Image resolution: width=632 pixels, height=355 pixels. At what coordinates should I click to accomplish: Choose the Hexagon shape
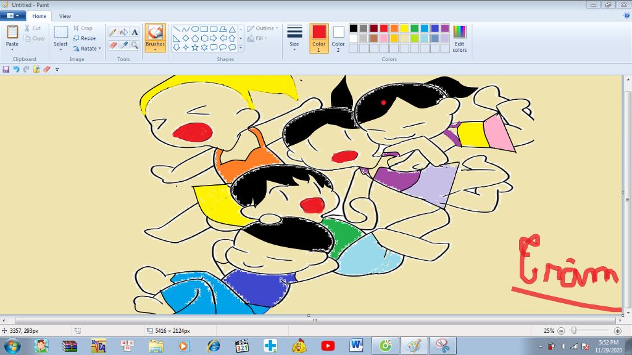pos(204,38)
